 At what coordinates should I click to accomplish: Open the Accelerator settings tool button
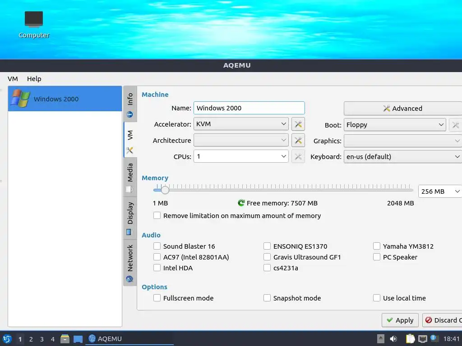pos(298,124)
